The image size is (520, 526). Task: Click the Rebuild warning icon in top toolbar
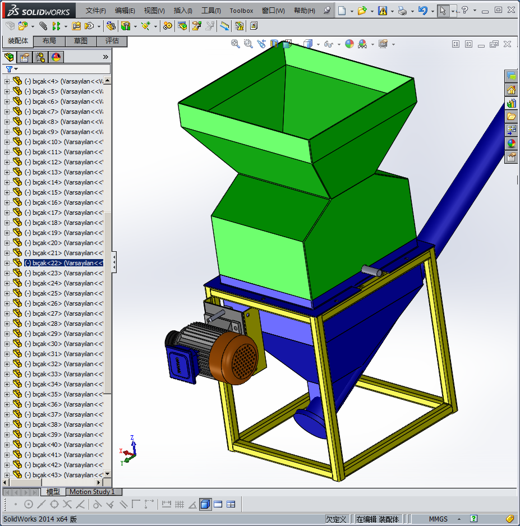click(x=383, y=11)
